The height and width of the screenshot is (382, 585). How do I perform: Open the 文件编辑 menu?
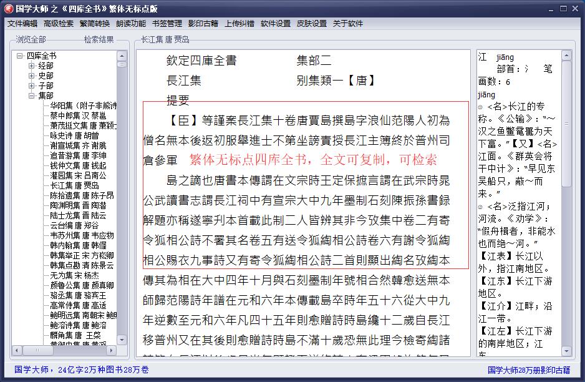(22, 24)
